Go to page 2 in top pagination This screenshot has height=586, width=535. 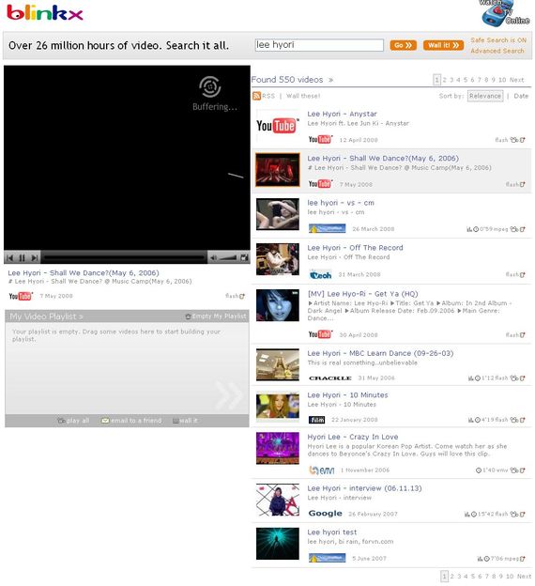(x=445, y=80)
